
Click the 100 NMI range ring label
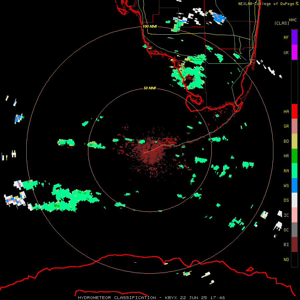click(x=150, y=26)
